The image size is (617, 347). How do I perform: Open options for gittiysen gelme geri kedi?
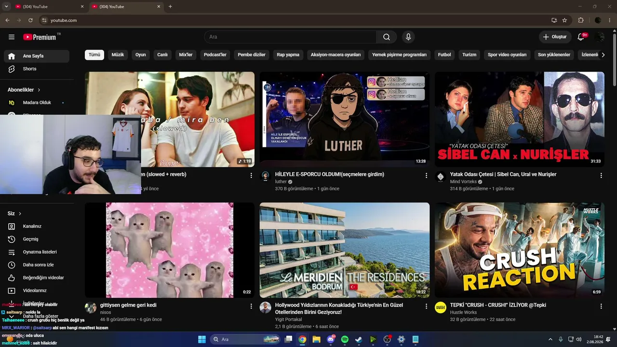pyautogui.click(x=251, y=307)
